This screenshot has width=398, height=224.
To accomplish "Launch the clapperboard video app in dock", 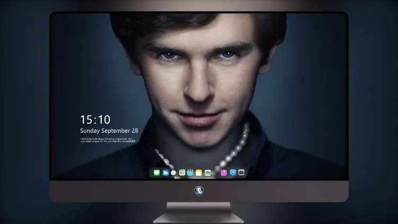I will tap(190, 173).
